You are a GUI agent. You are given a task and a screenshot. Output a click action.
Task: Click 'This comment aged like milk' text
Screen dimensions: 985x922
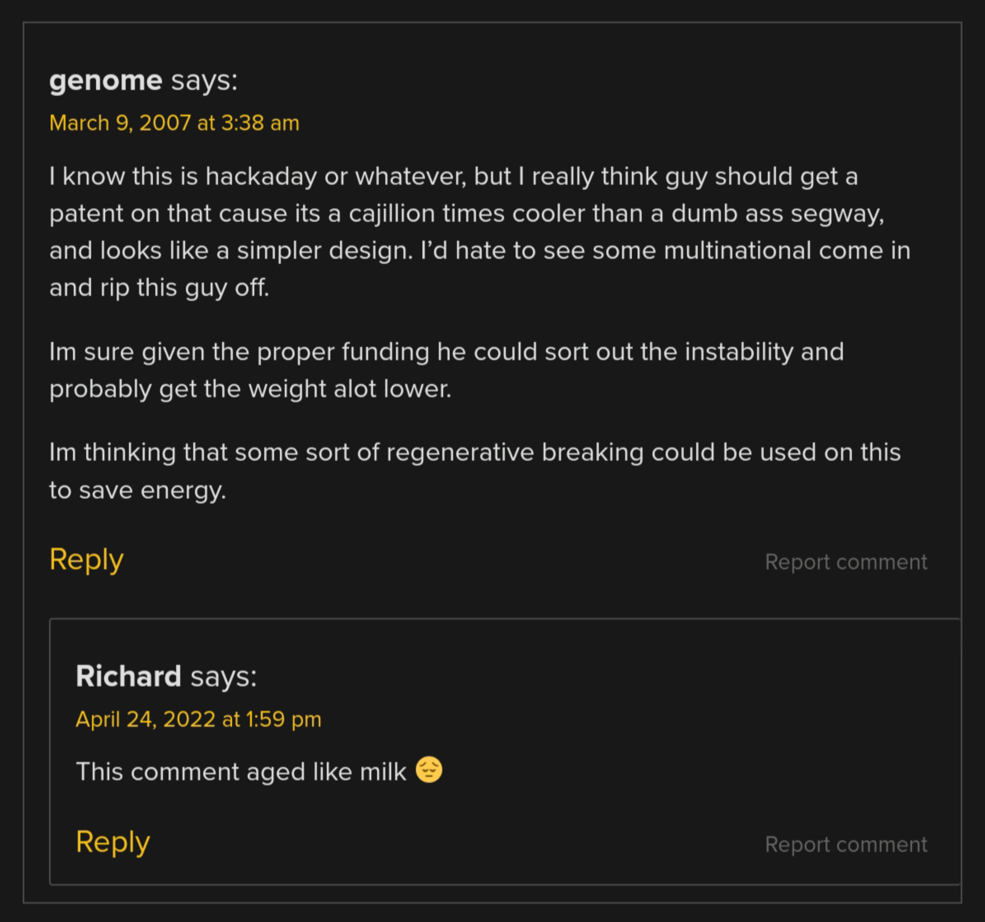(241, 771)
